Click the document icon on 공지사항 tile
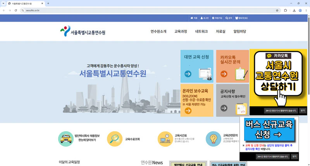Screen dimensions: 310x166 [x=241, y=109]
